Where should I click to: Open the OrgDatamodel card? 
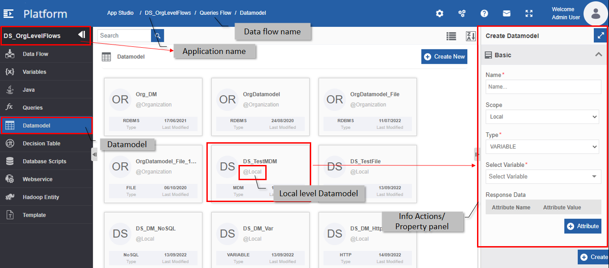[260, 107]
